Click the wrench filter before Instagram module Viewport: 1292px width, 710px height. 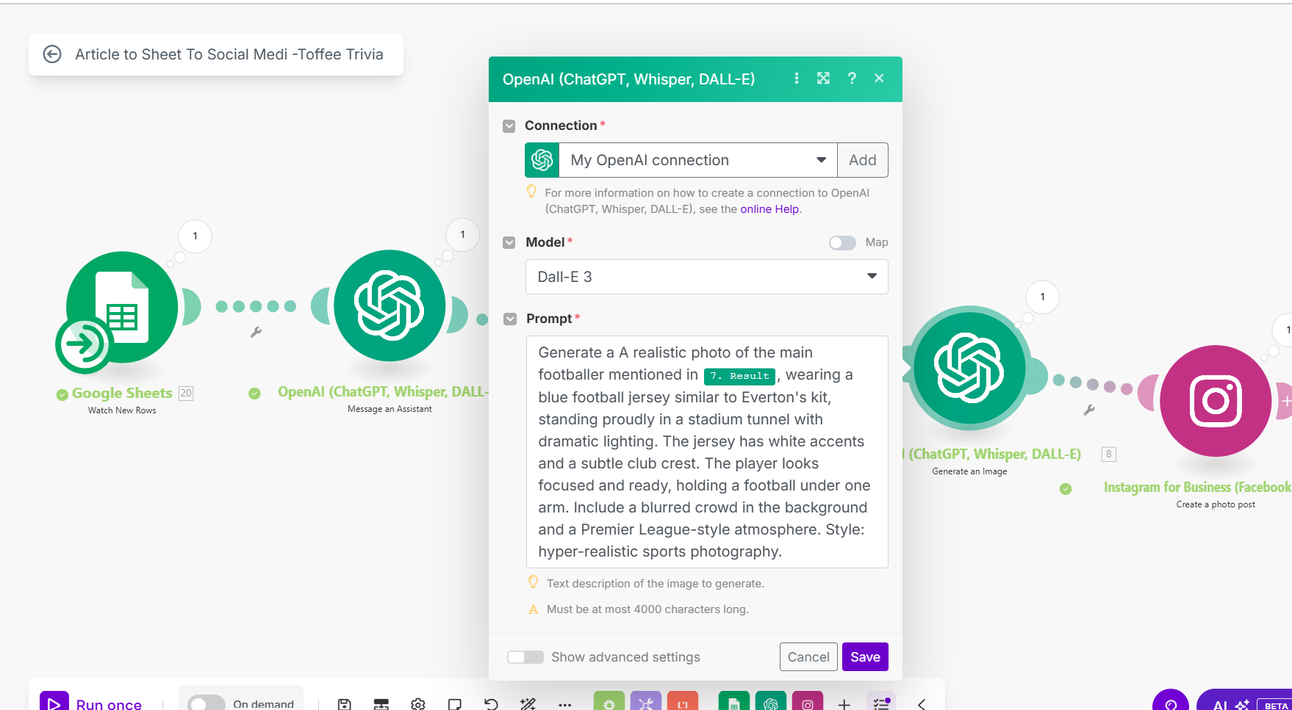[x=1089, y=410]
